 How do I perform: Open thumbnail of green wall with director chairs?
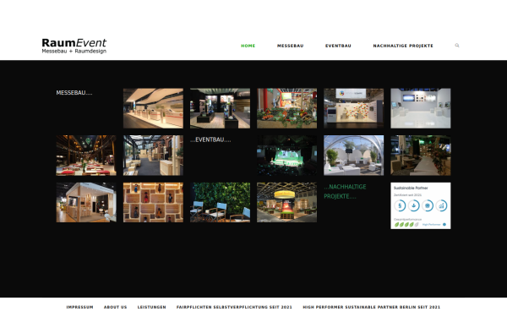[x=220, y=202]
